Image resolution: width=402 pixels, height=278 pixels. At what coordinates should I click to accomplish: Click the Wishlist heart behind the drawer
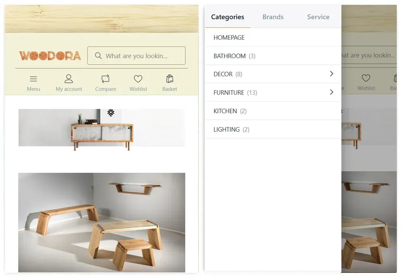pyautogui.click(x=366, y=78)
